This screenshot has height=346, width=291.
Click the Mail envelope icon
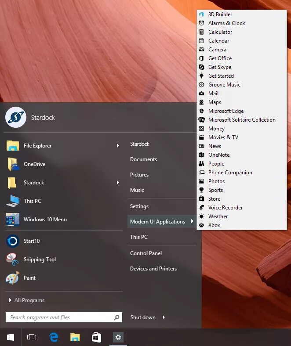click(x=201, y=94)
